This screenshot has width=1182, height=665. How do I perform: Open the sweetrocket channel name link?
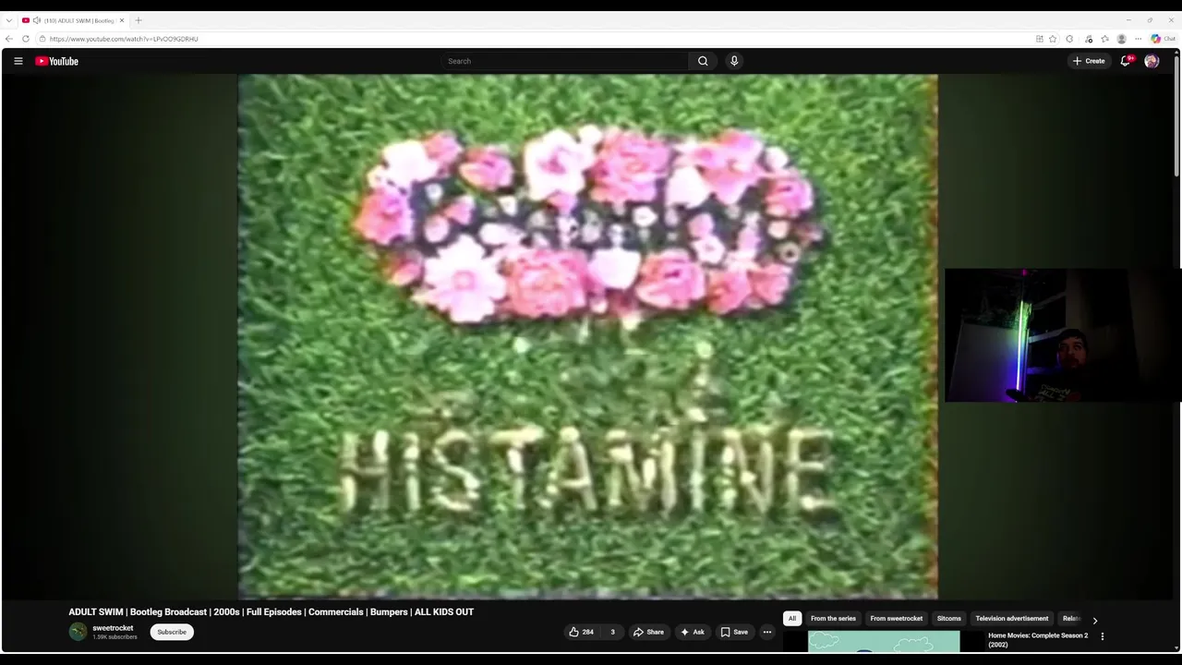(x=113, y=628)
